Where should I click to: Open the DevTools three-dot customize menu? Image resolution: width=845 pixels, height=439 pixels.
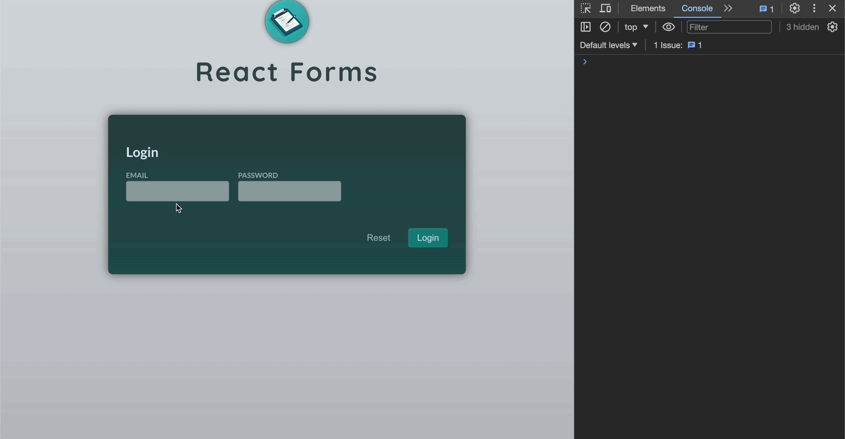click(x=814, y=8)
